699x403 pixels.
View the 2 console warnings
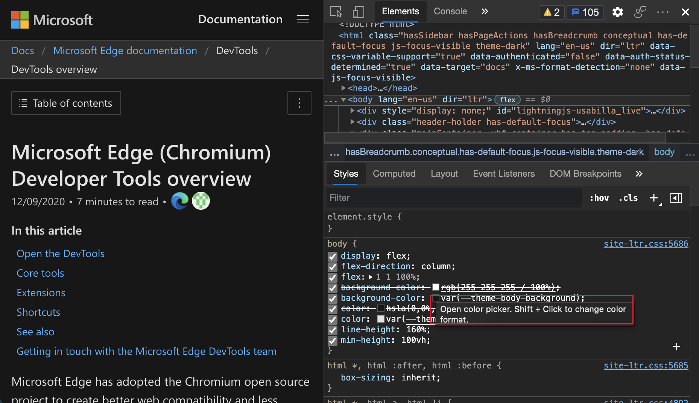pos(551,12)
